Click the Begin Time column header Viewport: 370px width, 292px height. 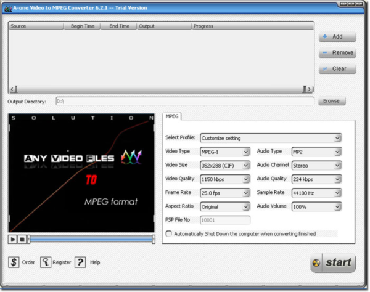click(x=83, y=26)
